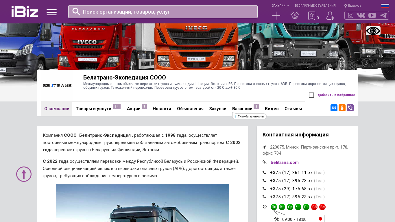
Task: Switch to Видео tab
Action: 272,109
